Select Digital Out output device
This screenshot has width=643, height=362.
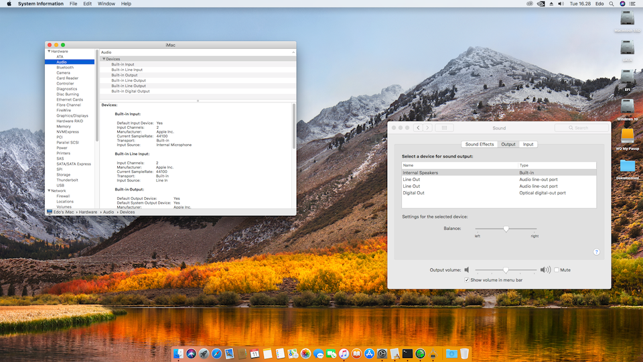click(x=413, y=193)
